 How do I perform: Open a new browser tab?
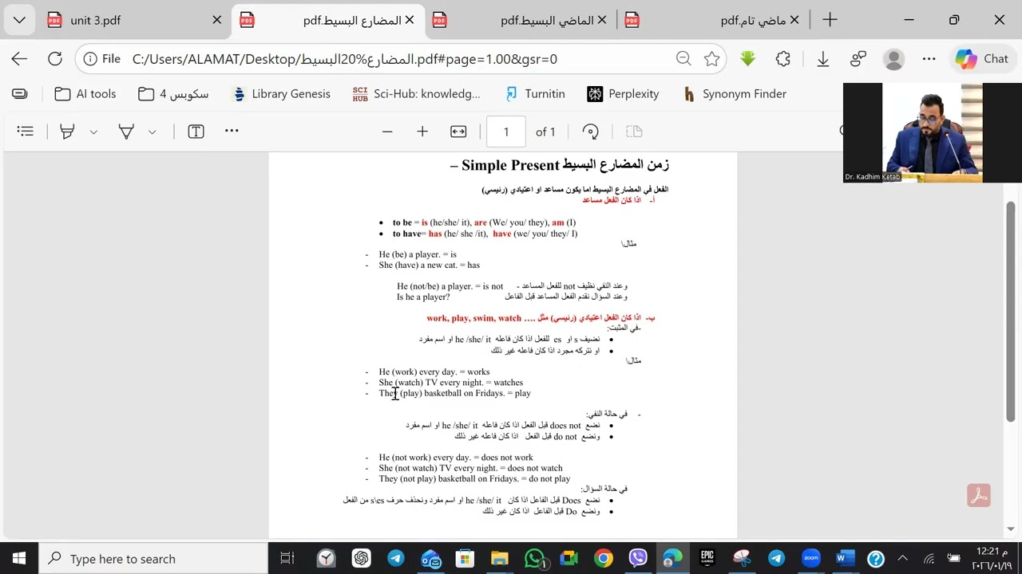[830, 20]
